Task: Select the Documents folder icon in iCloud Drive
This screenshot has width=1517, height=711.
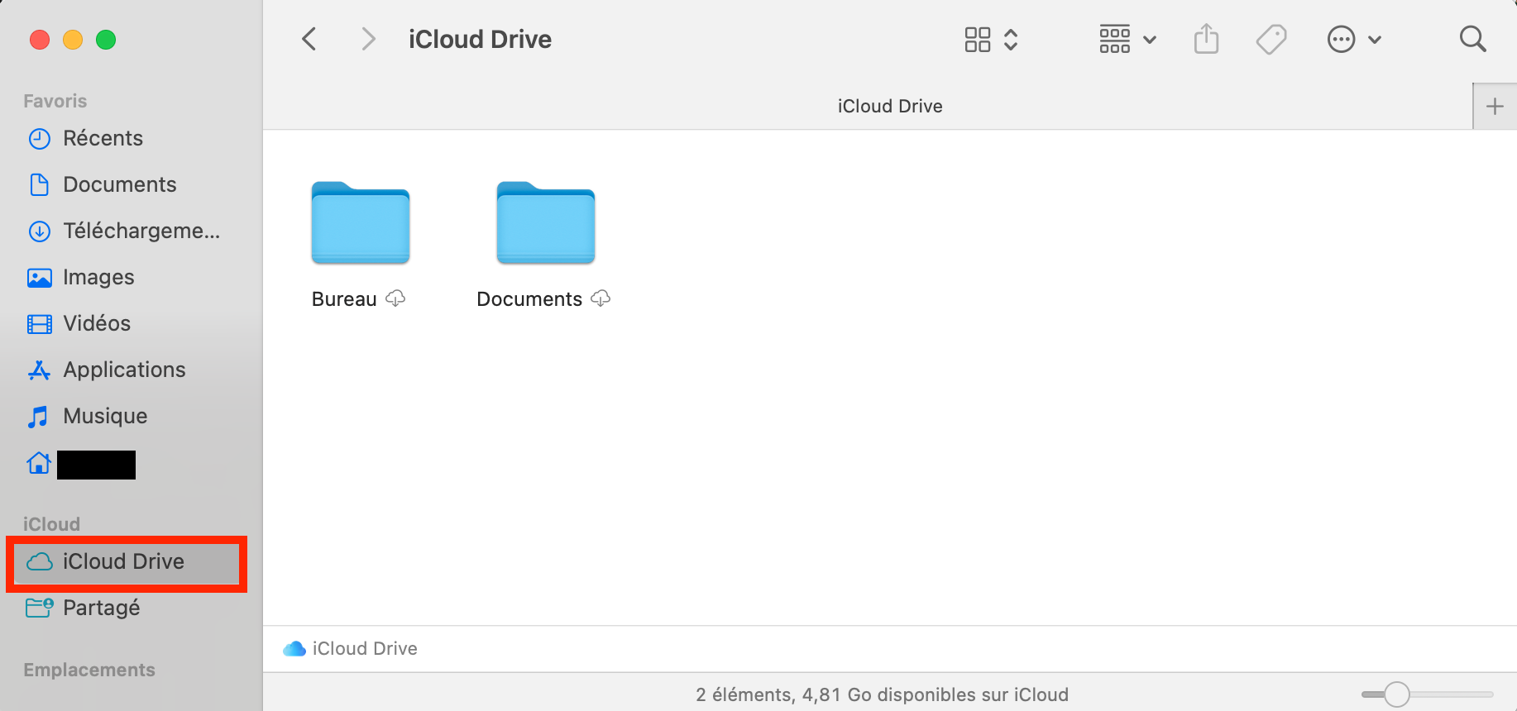Action: point(546,223)
